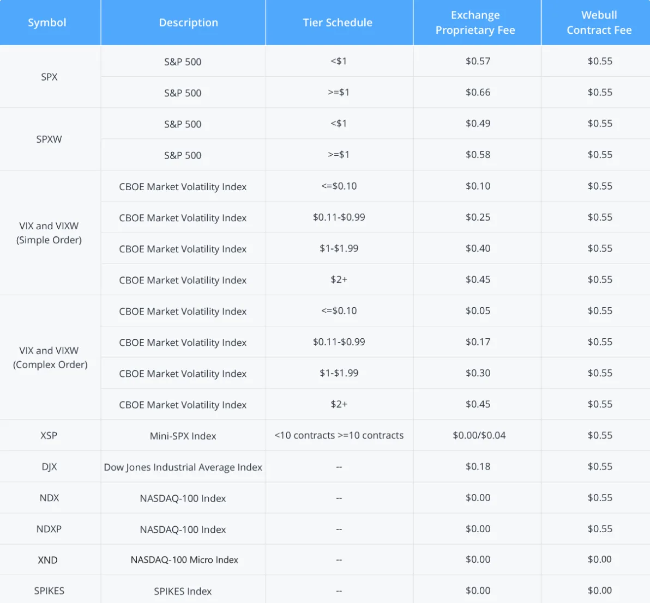Click the NDXP symbol
650x603 pixels.
pyautogui.click(x=49, y=529)
